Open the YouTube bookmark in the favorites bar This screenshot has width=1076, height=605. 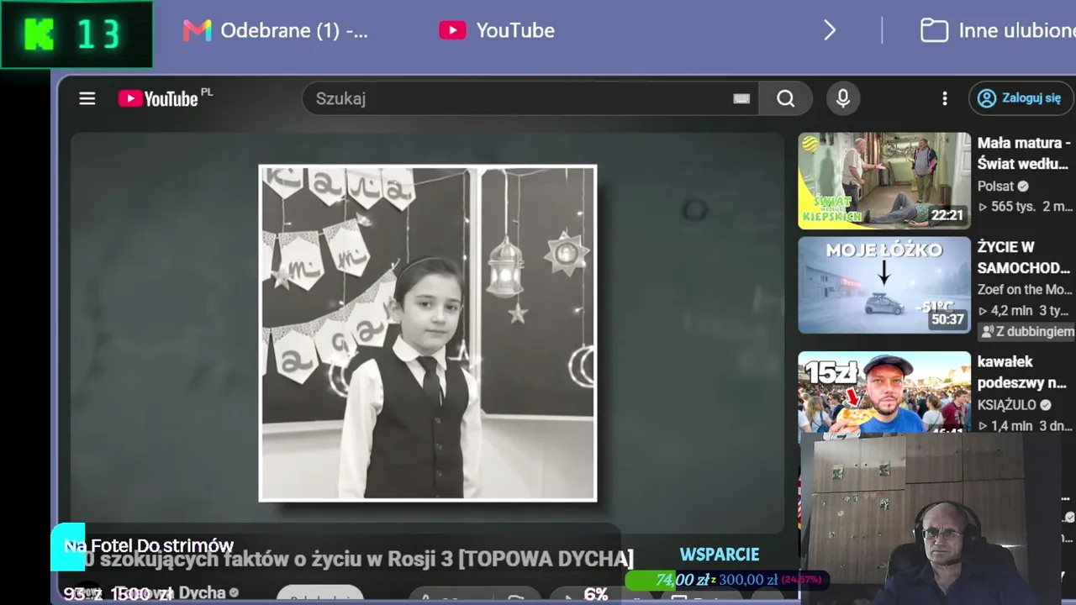point(497,30)
